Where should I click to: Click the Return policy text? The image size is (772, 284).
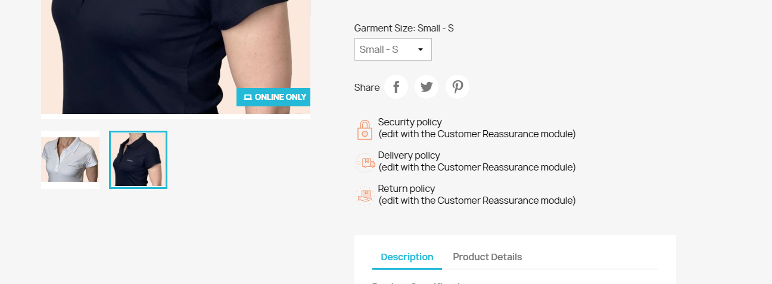tap(406, 189)
